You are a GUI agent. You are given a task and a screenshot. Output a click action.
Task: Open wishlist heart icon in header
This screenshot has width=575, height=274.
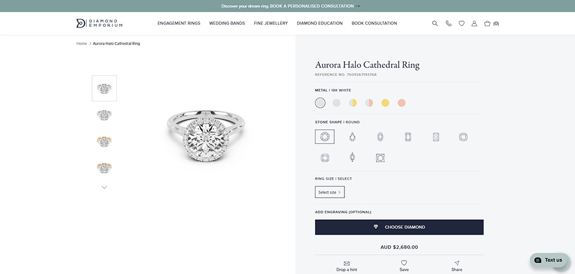(461, 24)
